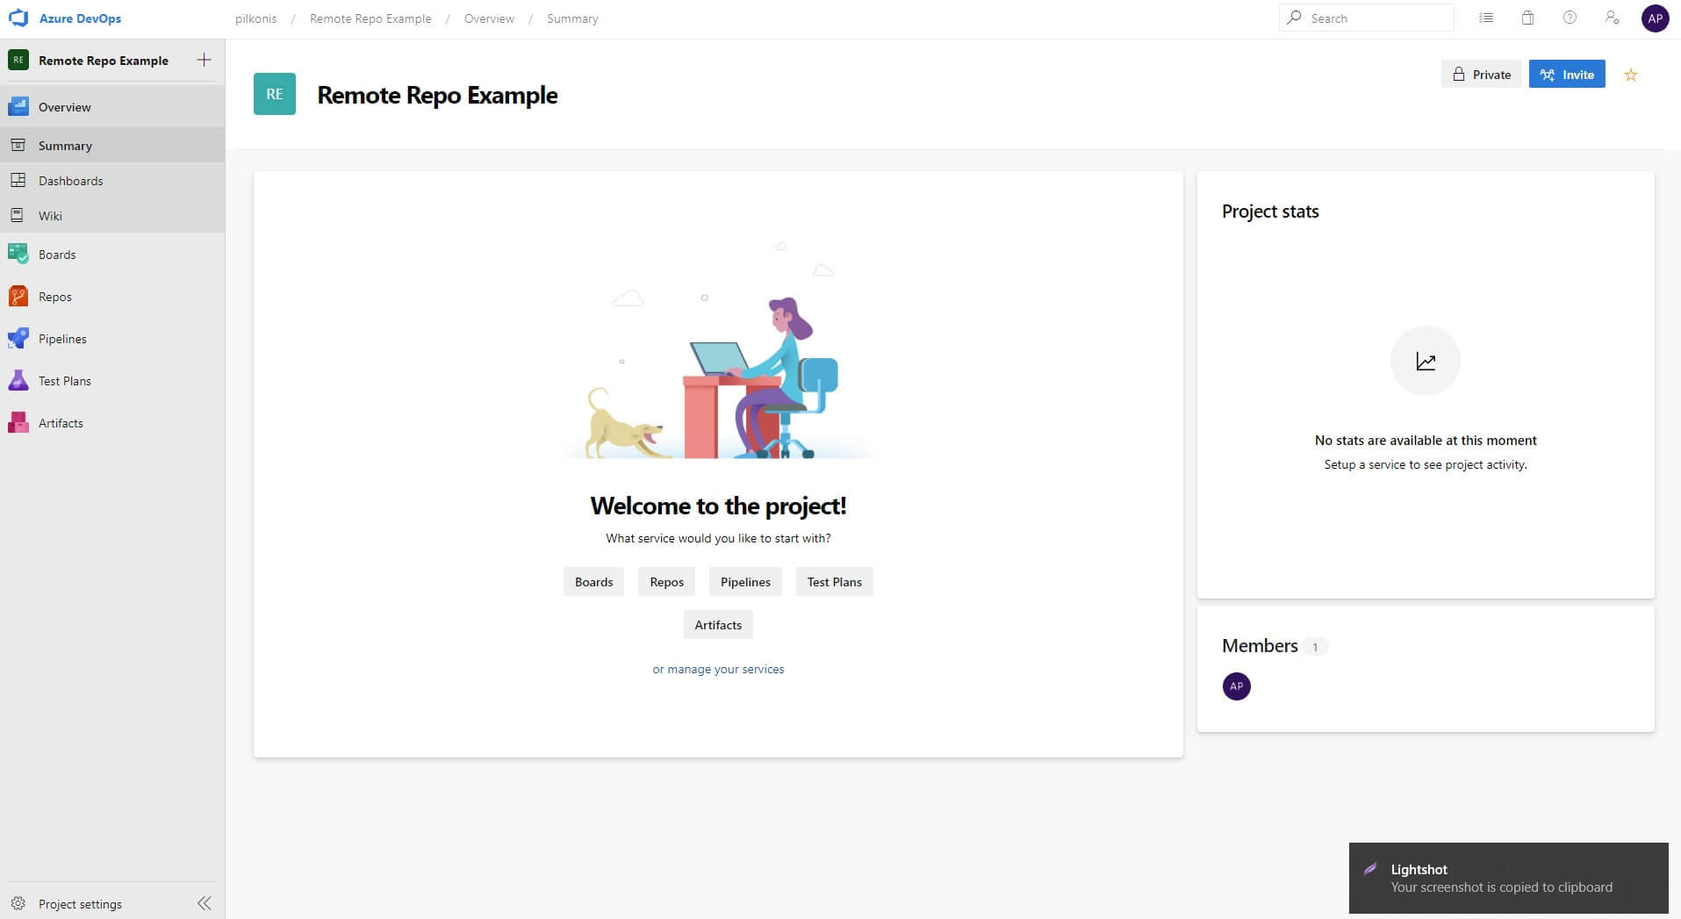Open Dashboards from the sidebar
Image resolution: width=1681 pixels, height=919 pixels.
(x=112, y=181)
